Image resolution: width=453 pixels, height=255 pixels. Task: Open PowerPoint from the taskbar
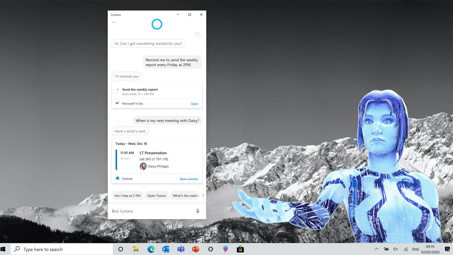click(x=196, y=249)
